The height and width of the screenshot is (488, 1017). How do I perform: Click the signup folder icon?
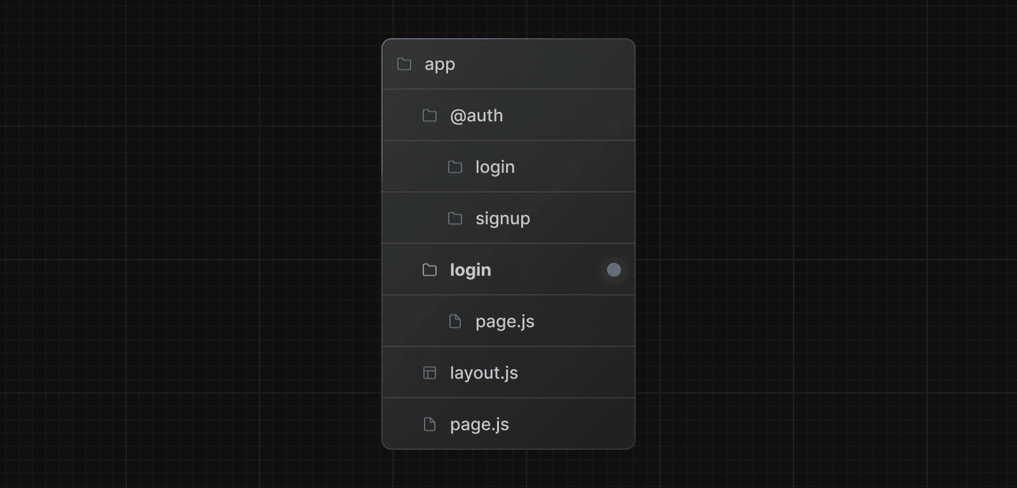(x=455, y=219)
